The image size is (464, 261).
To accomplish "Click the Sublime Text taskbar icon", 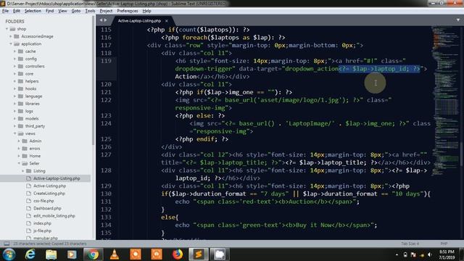I will point(198,254).
